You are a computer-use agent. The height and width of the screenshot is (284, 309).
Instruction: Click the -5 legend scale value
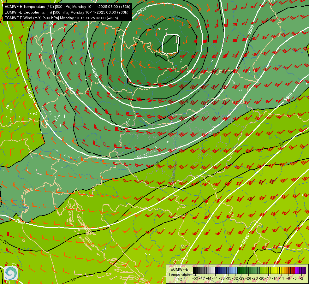click(295, 278)
